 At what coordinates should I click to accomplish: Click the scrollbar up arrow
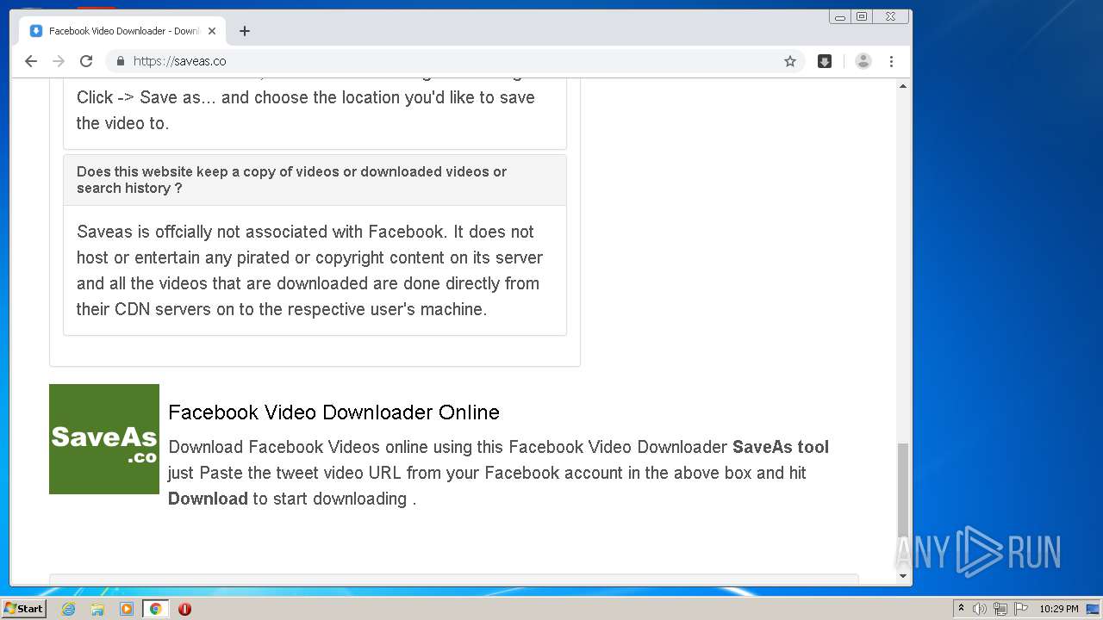903,86
